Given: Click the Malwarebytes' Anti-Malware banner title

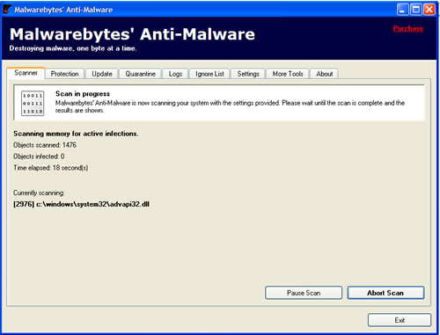Looking at the screenshot, I should tap(132, 34).
